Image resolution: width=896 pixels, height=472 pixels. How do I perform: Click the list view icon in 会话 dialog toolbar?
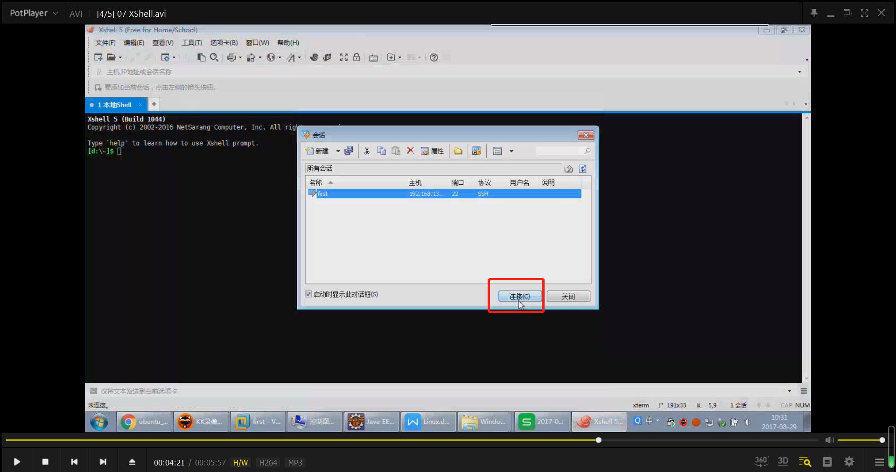[497, 151]
